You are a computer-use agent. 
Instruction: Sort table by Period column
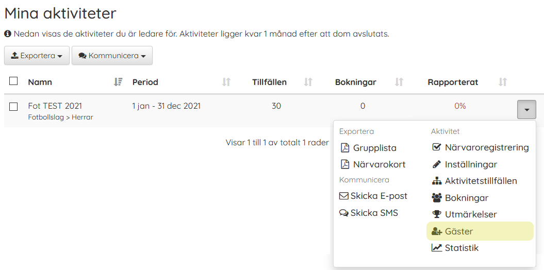(226, 82)
